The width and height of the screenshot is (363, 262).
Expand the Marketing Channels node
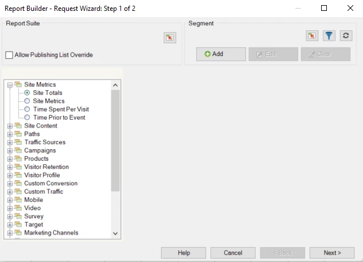click(x=10, y=233)
